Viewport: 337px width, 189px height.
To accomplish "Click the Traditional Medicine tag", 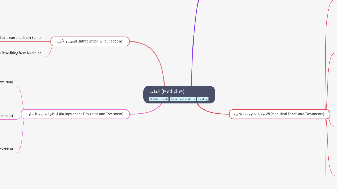I will [x=183, y=99].
